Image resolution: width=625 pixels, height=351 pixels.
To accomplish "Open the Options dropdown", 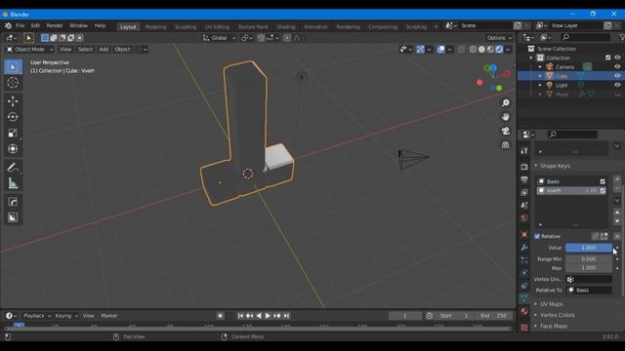I will 499,38.
